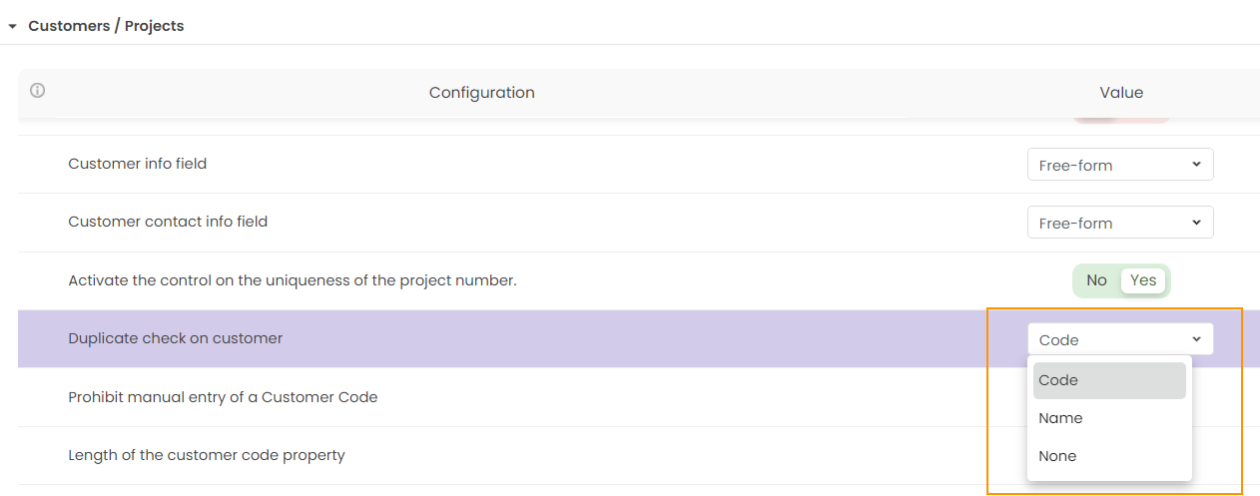Click the partially hidden toggle above Customer info field
The width and height of the screenshot is (1260, 496).
1120,121
